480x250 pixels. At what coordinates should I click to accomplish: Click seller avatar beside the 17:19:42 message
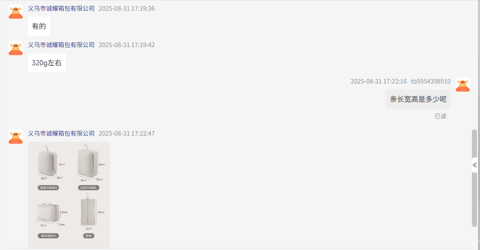[16, 49]
